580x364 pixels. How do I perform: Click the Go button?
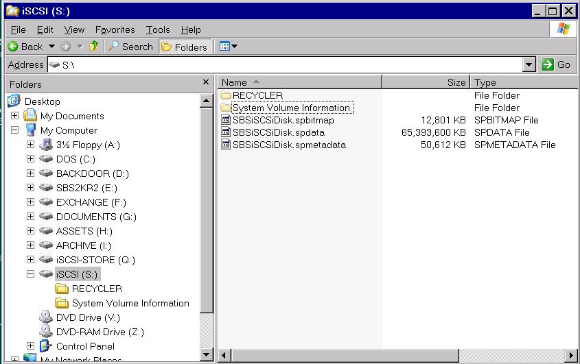click(x=555, y=64)
